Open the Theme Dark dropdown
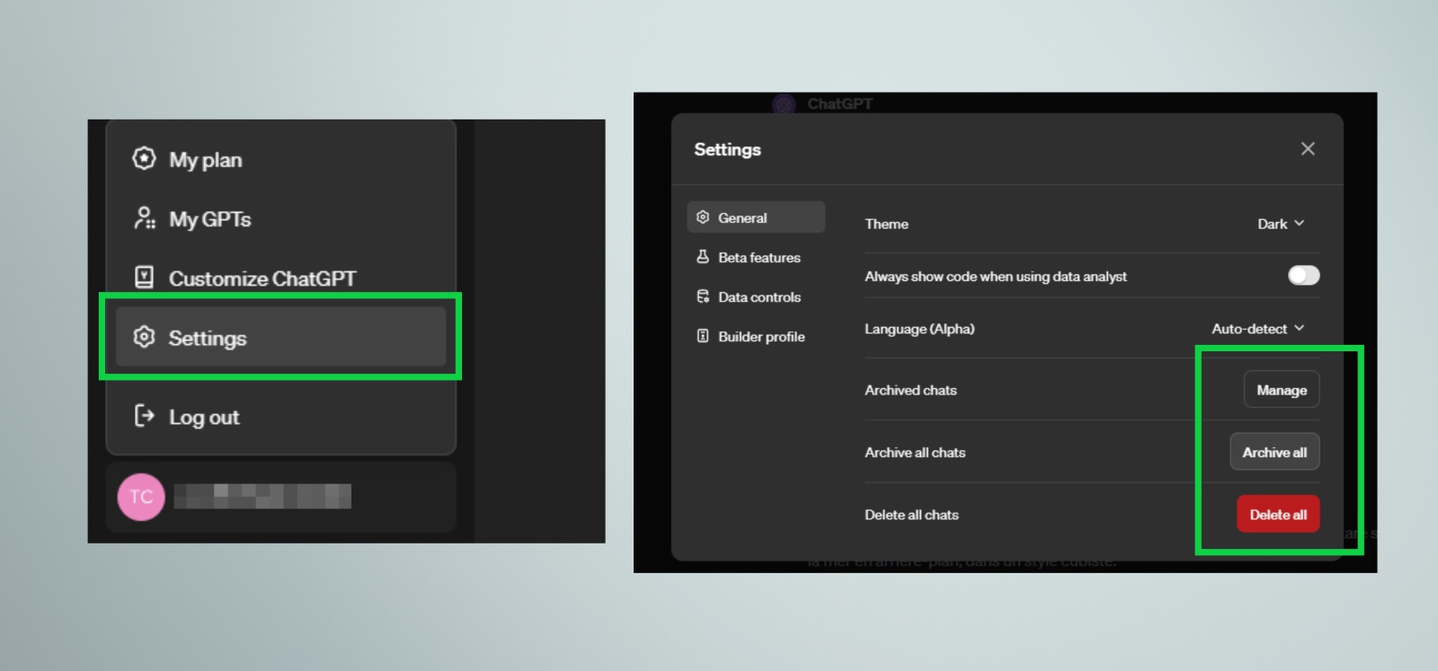Image resolution: width=1438 pixels, height=671 pixels. coord(1281,224)
